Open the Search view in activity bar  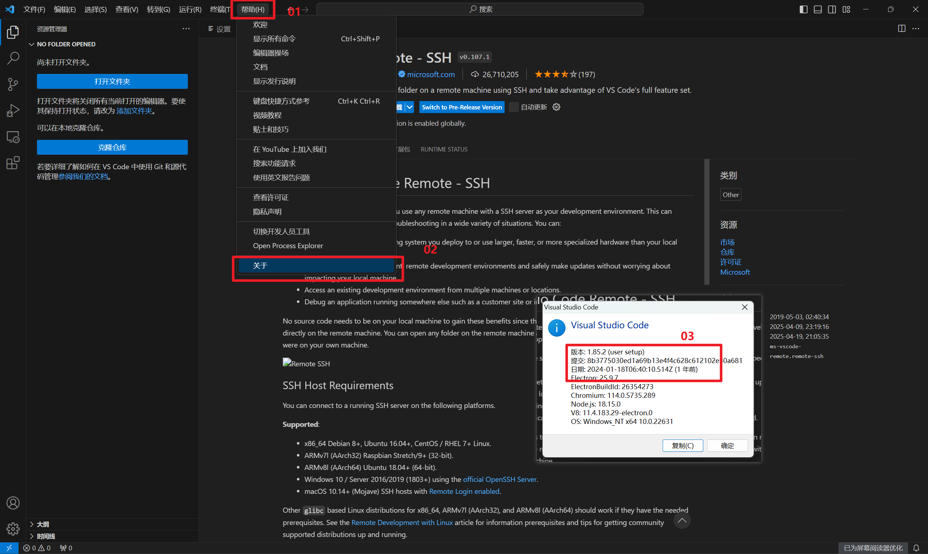click(x=13, y=58)
